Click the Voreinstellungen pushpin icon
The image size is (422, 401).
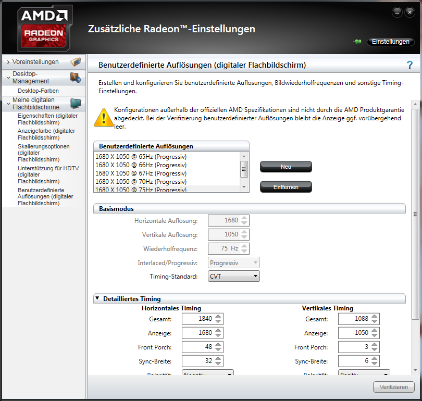(76, 62)
